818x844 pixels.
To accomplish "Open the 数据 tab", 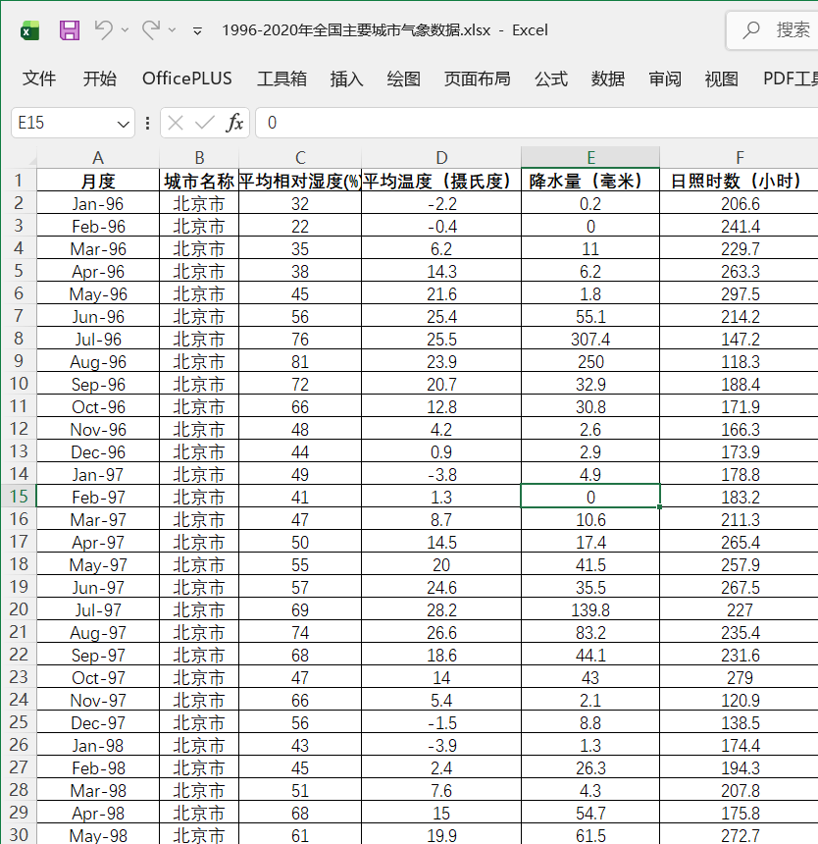I will pyautogui.click(x=608, y=79).
